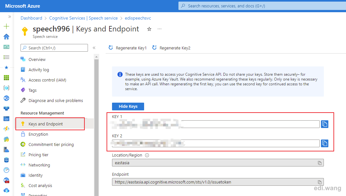Focus the top Search resources bar

[x=262, y=6]
